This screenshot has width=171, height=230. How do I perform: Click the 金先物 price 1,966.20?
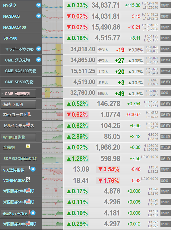[x=108, y=147]
